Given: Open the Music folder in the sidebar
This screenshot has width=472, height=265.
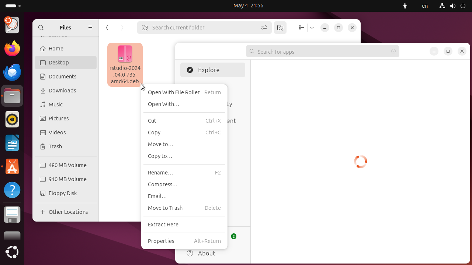Looking at the screenshot, I should click(66, 105).
